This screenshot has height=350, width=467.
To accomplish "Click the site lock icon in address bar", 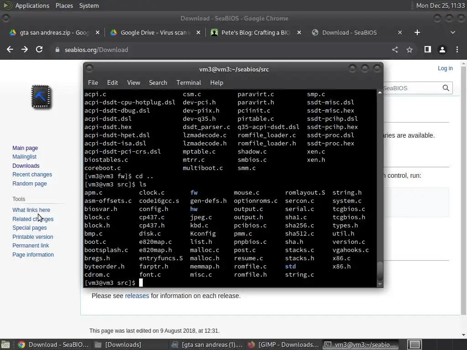I will (x=57, y=50).
